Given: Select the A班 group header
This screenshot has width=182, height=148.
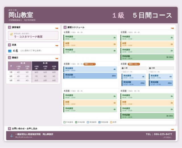Looking at the screenshot, I should [134, 68].
